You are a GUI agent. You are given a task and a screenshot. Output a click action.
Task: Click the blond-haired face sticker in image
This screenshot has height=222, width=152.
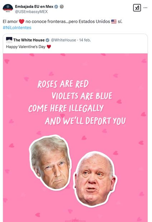51,163
